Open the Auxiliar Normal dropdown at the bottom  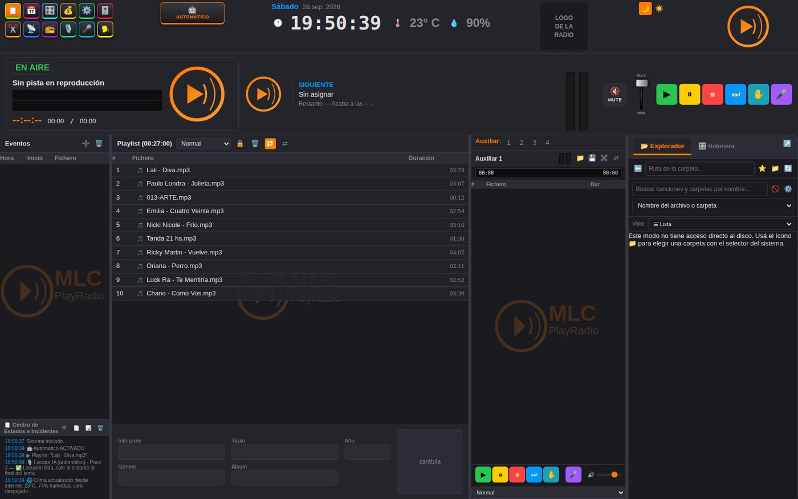click(548, 493)
